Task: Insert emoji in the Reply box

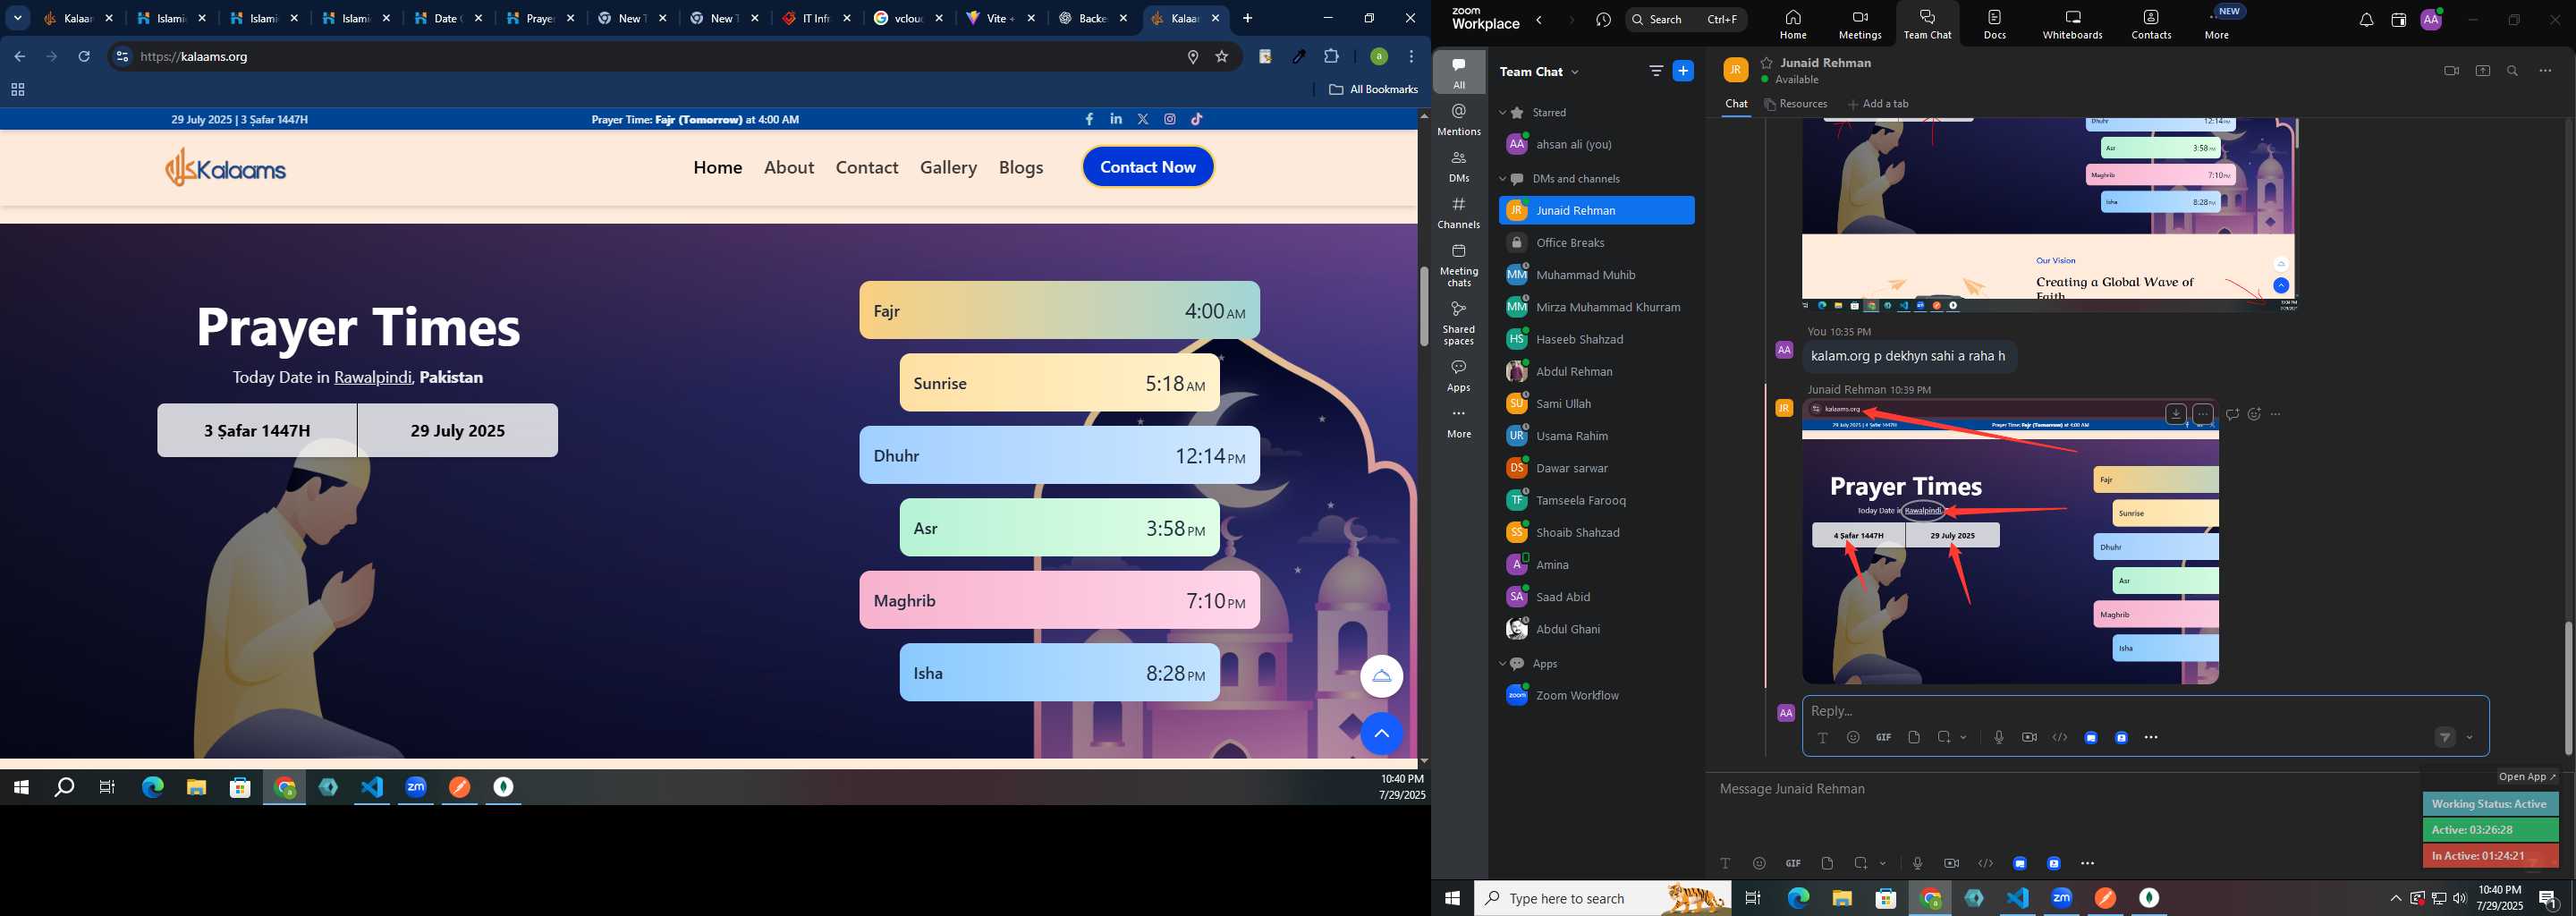Action: 1853,737
